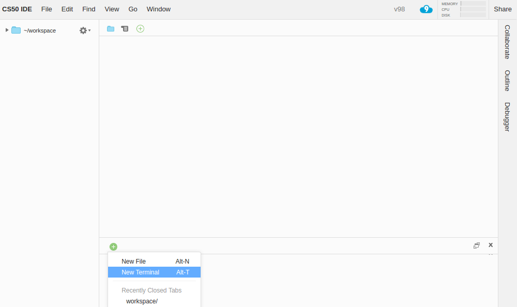Open the Collaborate side panel
Screen dimensions: 517x307
coord(507,42)
